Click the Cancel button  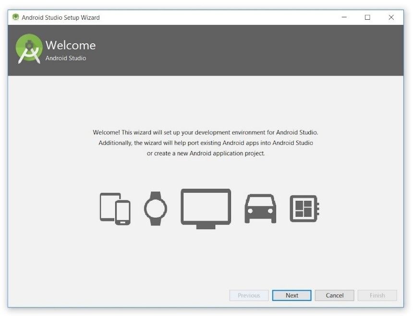coord(335,295)
